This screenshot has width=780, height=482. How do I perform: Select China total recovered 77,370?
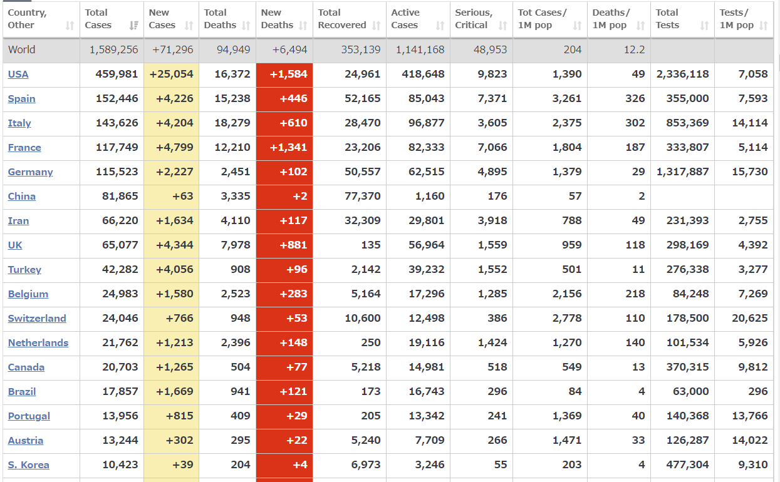point(363,196)
